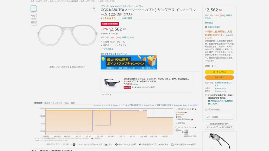Viewport: 269px width, 151px height.
Task: Click コミュニティのトラッキング people icon
Action: (74, 144)
